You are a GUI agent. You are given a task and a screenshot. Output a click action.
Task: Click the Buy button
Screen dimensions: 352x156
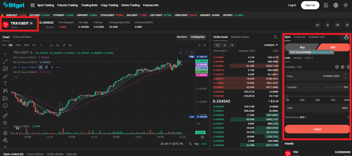pyautogui.click(x=302, y=48)
